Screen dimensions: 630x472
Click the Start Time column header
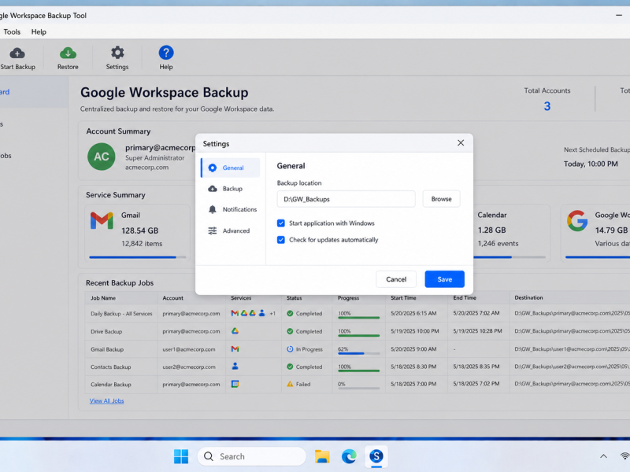(403, 298)
